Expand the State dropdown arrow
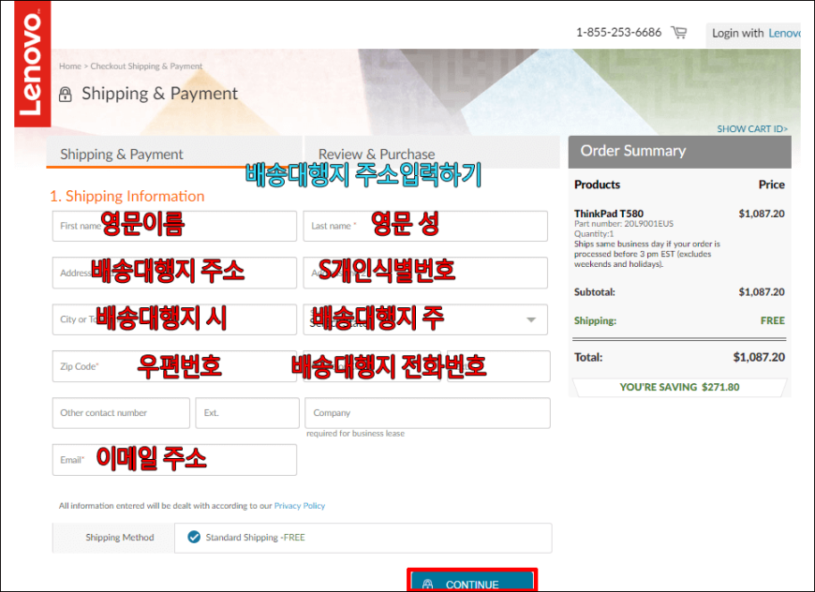This screenshot has height=592, width=815. tap(530, 319)
